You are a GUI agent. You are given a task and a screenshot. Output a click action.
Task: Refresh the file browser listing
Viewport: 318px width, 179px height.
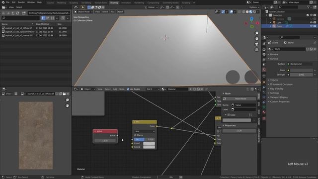(17, 13)
